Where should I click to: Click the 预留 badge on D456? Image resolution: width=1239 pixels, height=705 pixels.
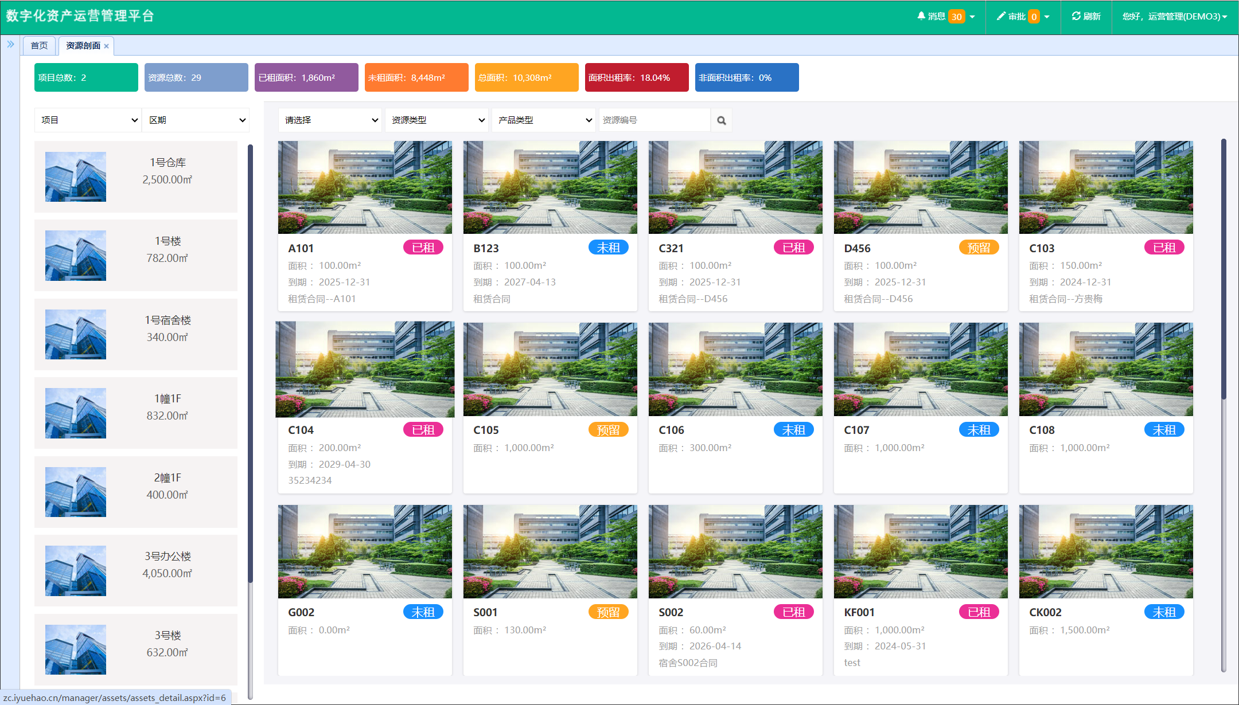click(x=979, y=248)
